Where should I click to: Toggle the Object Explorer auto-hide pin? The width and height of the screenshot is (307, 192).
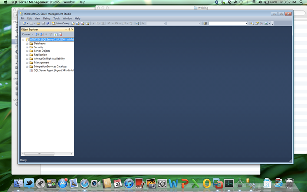(x=69, y=29)
